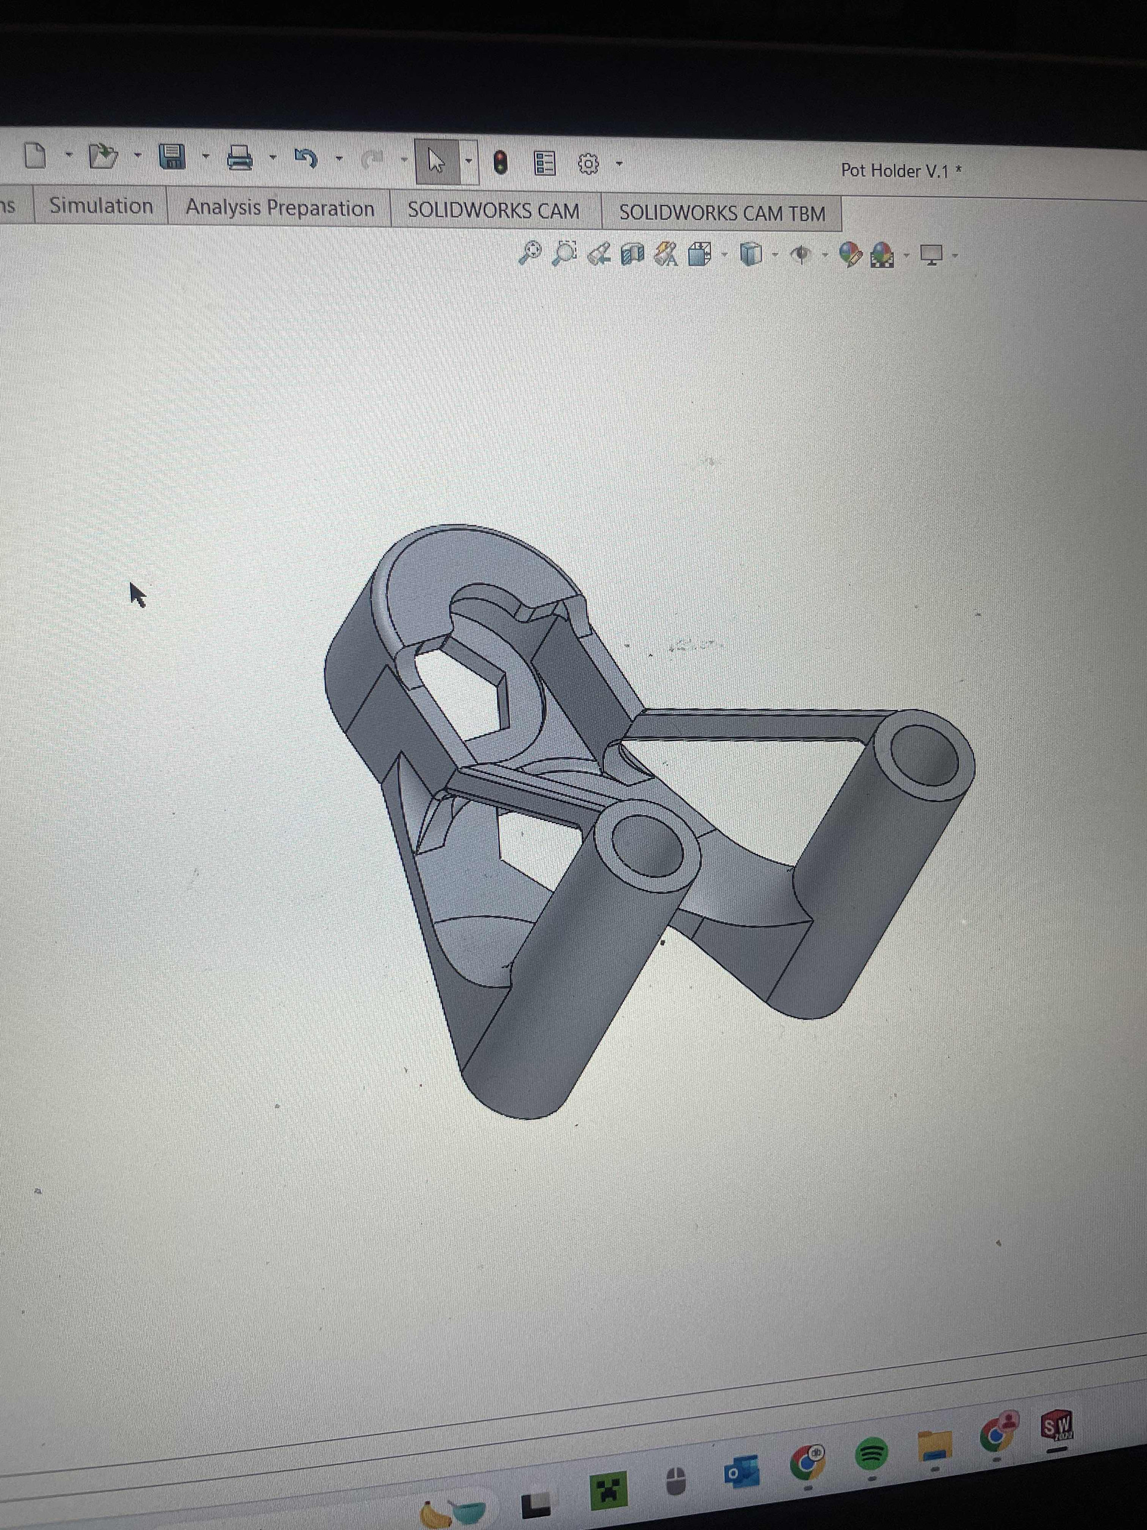Click the Undo button
This screenshot has width=1147, height=1530.
[x=306, y=159]
